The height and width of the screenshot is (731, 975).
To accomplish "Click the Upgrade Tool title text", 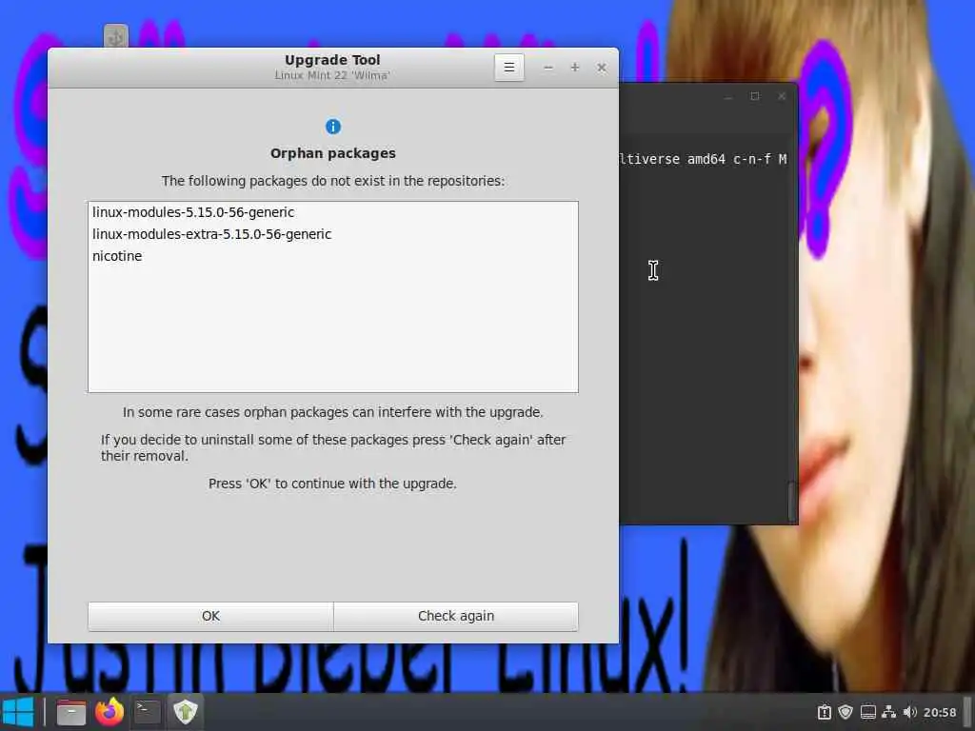I will click(332, 60).
